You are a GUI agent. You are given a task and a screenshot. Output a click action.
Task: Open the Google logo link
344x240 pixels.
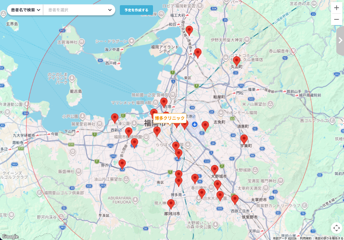pos(10,236)
